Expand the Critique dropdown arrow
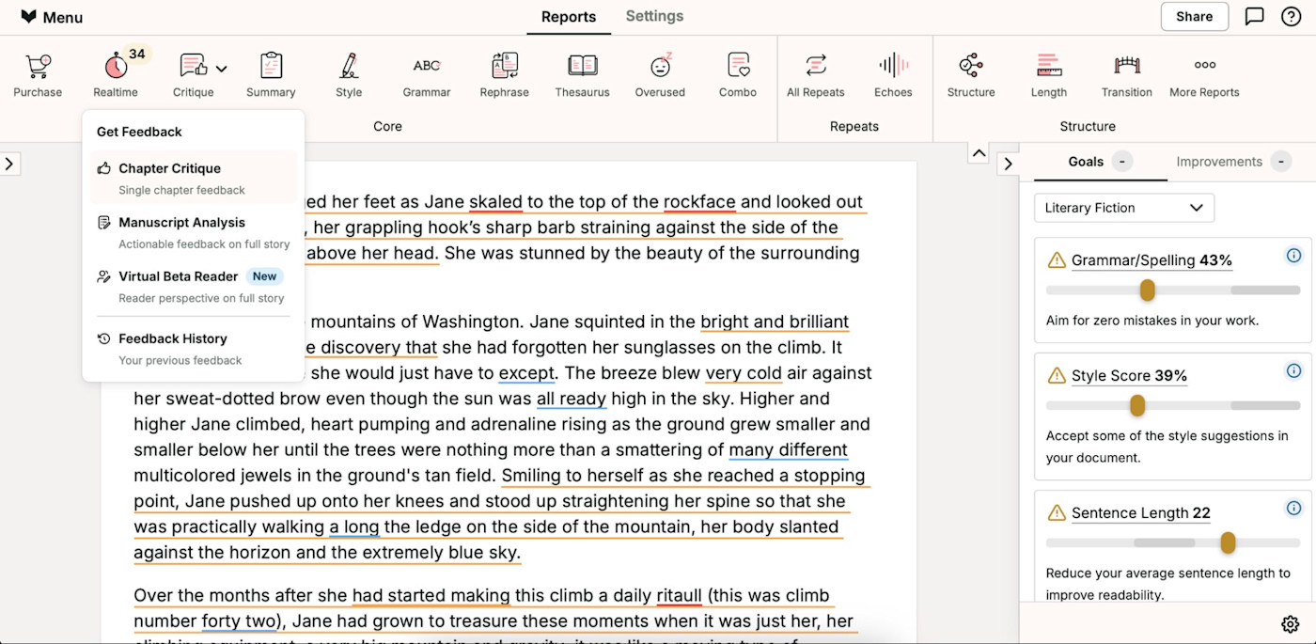The height and width of the screenshot is (644, 1316). pyautogui.click(x=222, y=69)
